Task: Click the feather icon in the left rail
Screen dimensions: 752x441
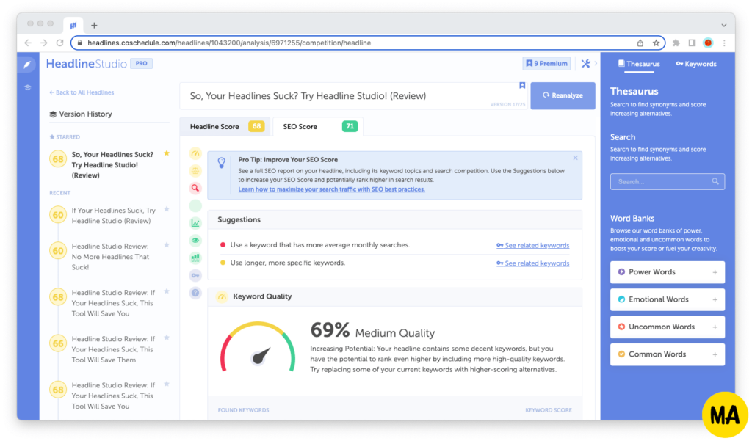Action: (27, 65)
